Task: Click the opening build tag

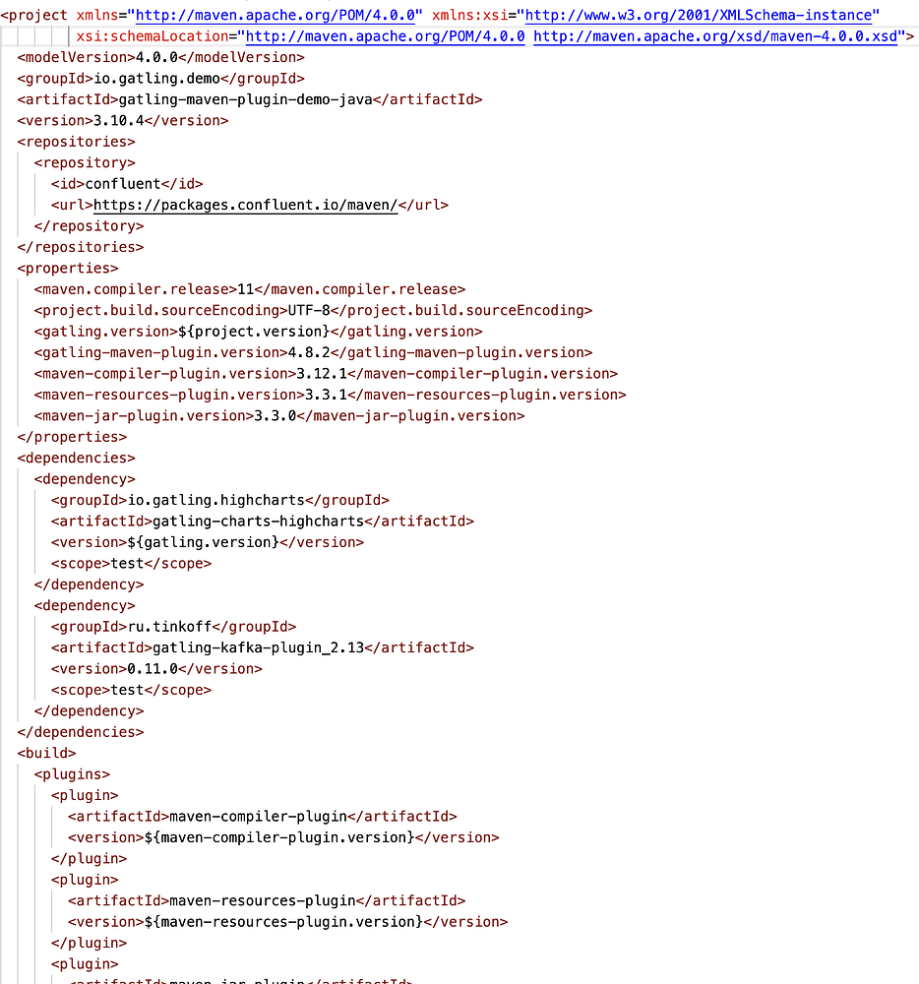Action: (46, 753)
